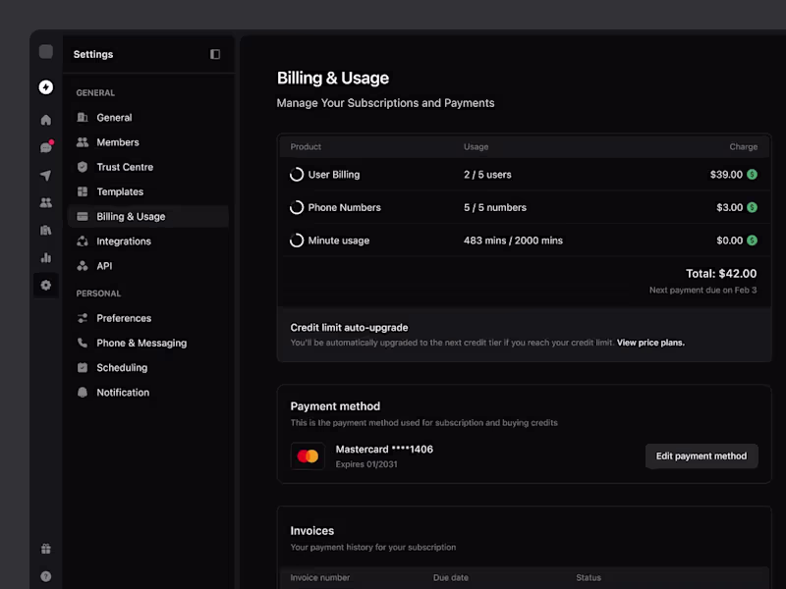Click the Edit payment method button

pyautogui.click(x=702, y=455)
